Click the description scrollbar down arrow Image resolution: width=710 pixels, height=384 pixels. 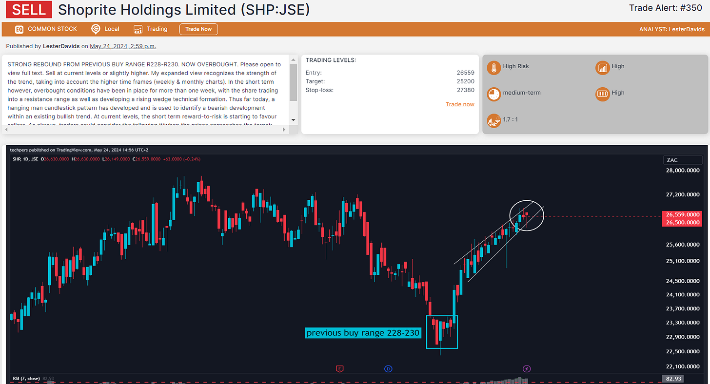point(293,120)
